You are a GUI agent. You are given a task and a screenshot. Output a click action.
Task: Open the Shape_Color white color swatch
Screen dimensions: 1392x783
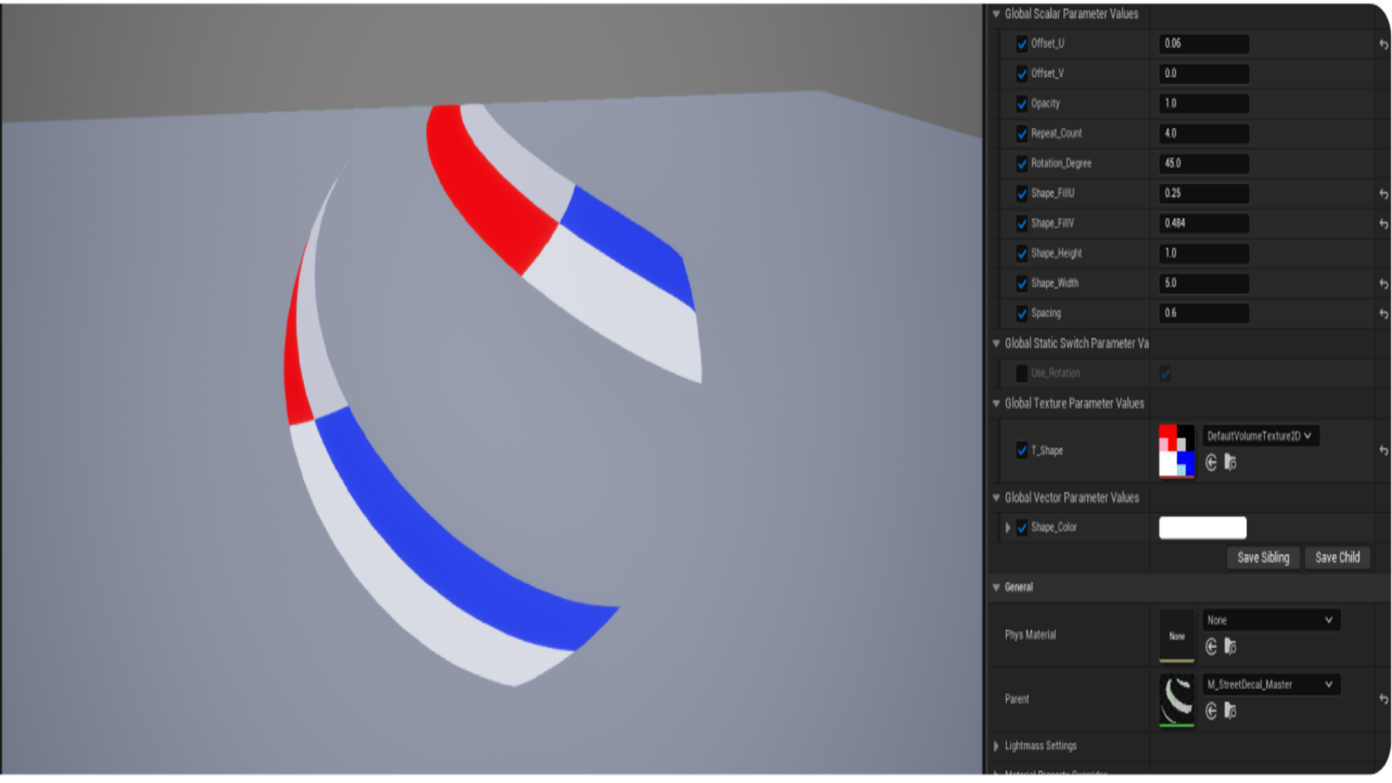click(1203, 527)
